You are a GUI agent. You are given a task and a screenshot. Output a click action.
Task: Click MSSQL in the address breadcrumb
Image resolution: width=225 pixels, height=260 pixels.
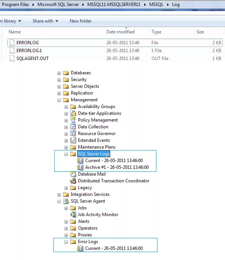click(x=156, y=5)
